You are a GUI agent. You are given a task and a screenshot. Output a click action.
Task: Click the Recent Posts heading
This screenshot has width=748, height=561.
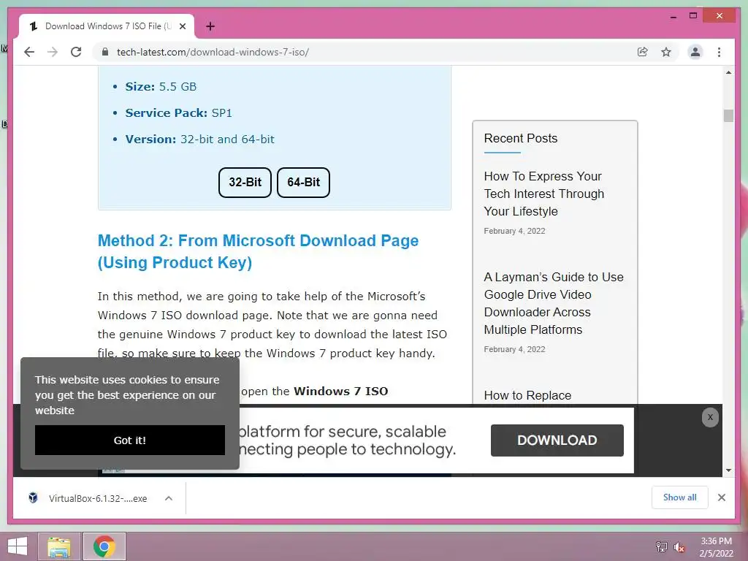[520, 138]
